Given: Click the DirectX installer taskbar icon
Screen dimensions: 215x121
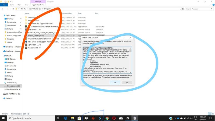Looking at the screenshot, I should click(x=135, y=118).
